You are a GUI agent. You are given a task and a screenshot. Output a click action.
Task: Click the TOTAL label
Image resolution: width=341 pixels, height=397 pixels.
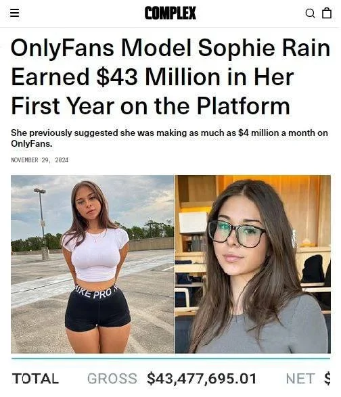click(x=35, y=379)
